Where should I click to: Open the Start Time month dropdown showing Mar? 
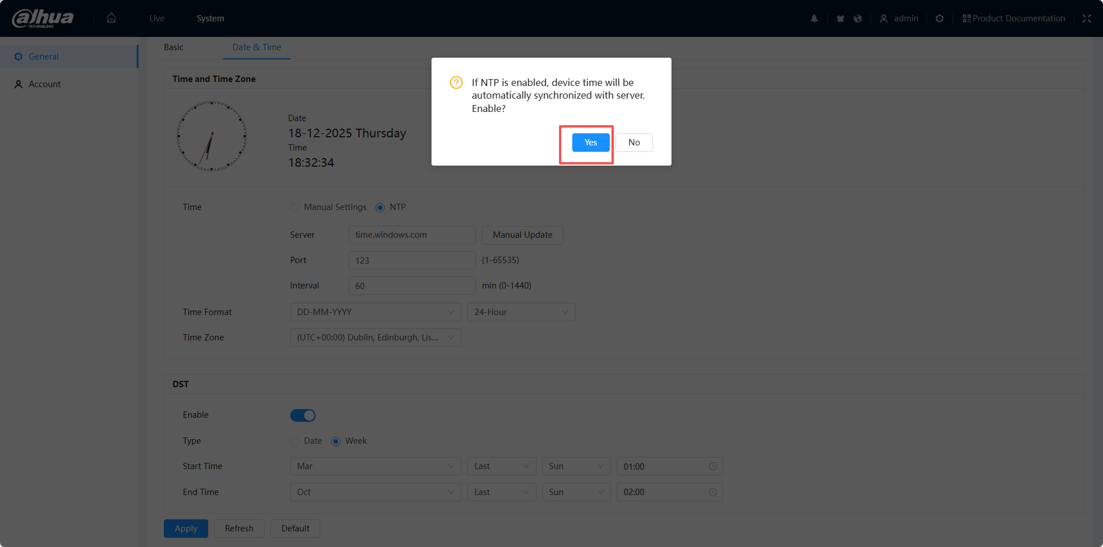(x=375, y=466)
